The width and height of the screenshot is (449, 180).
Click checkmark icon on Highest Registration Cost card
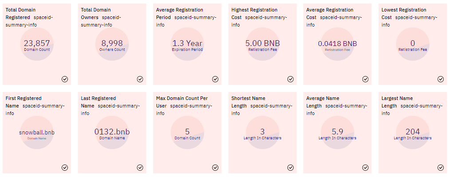tap(290, 79)
